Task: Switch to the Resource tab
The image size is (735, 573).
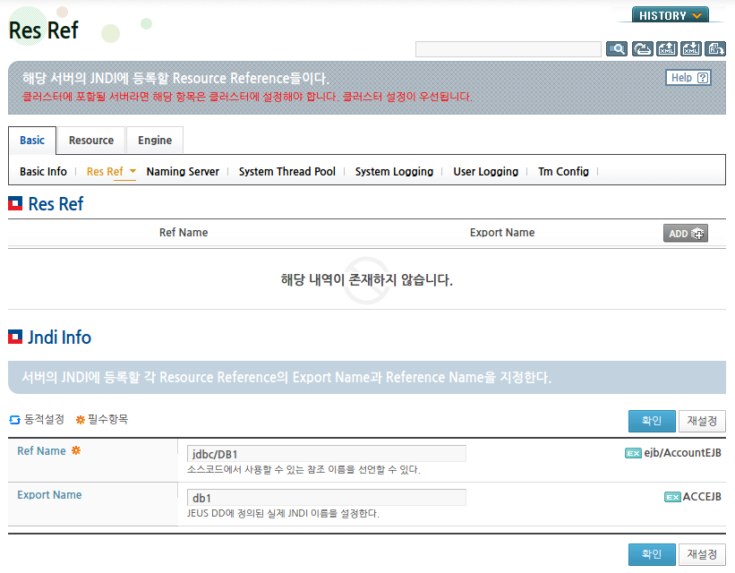Action: [91, 141]
